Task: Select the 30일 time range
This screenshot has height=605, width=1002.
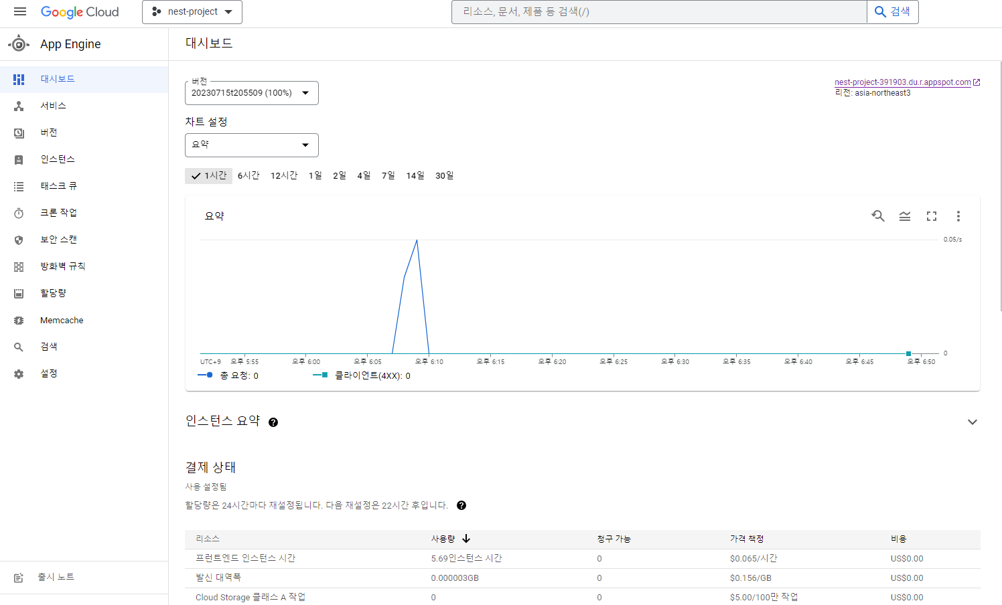Action: 445,175
